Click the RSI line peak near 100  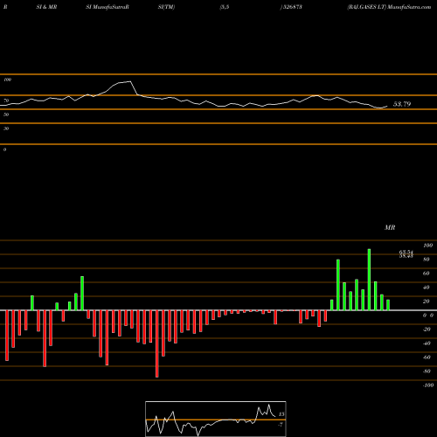129,81
